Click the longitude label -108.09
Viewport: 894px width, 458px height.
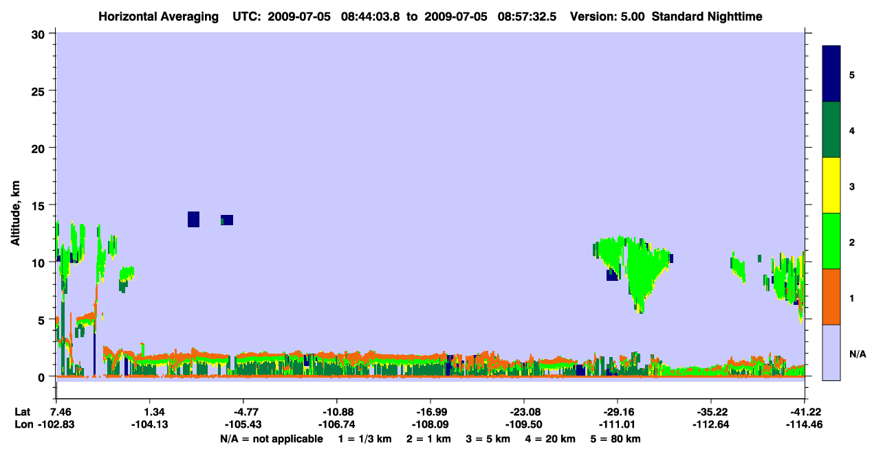430,424
